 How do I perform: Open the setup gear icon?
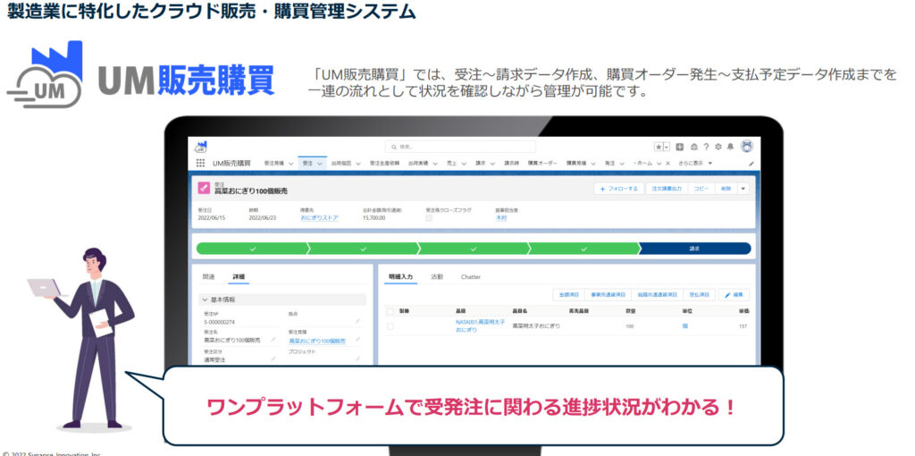coord(718,148)
